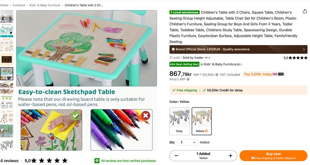Viewport: 310px width, 165px height.
Task: Click the Brand Official Store badge icon
Action: point(173,49)
